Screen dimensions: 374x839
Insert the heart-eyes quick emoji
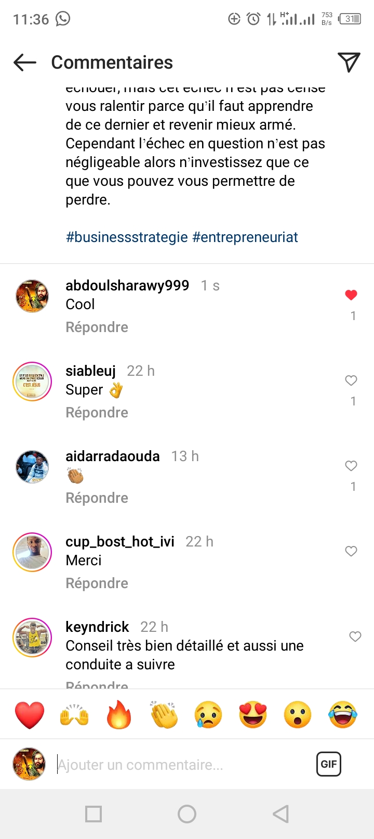click(253, 715)
